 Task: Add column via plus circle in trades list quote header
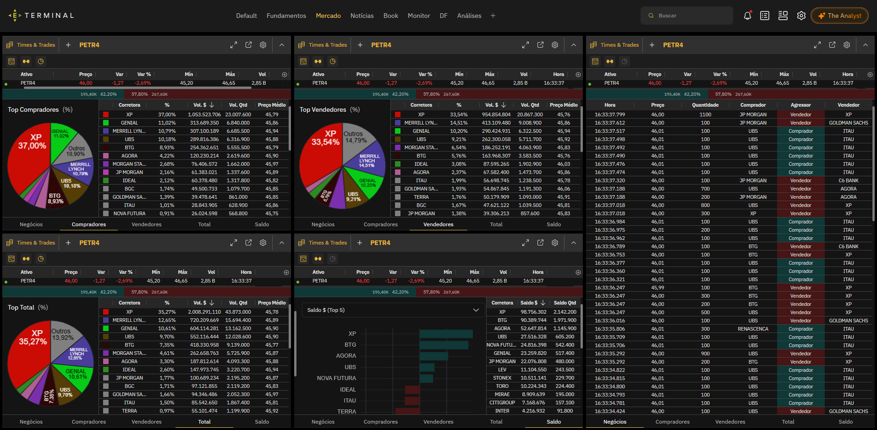[x=870, y=74]
